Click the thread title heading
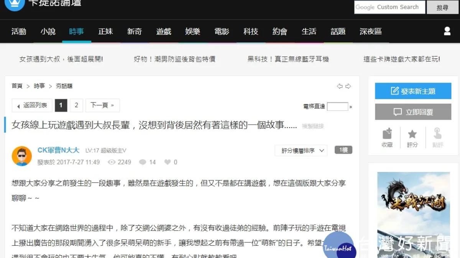Image resolution: width=460 pixels, height=258 pixels. coord(154,125)
